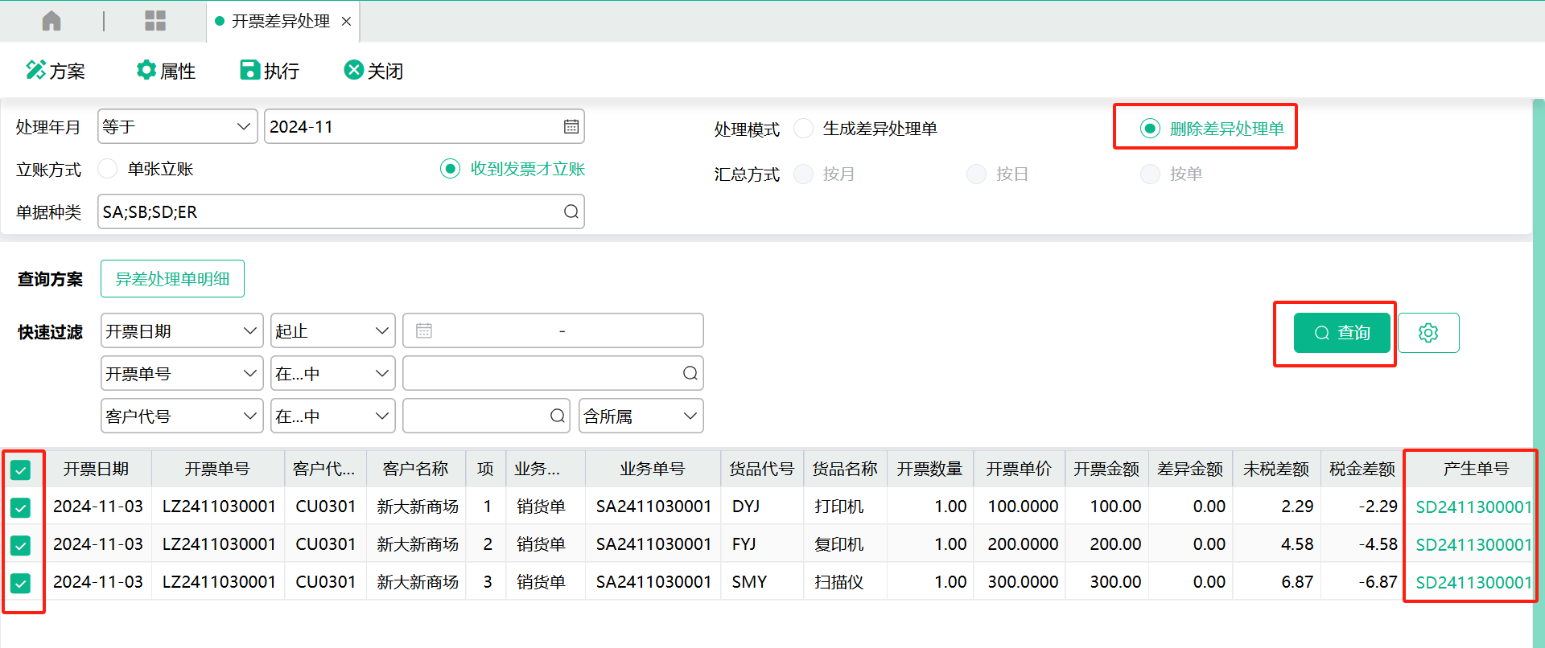
Task: Open SD2411300001 link in 打印机 row
Action: [1473, 507]
